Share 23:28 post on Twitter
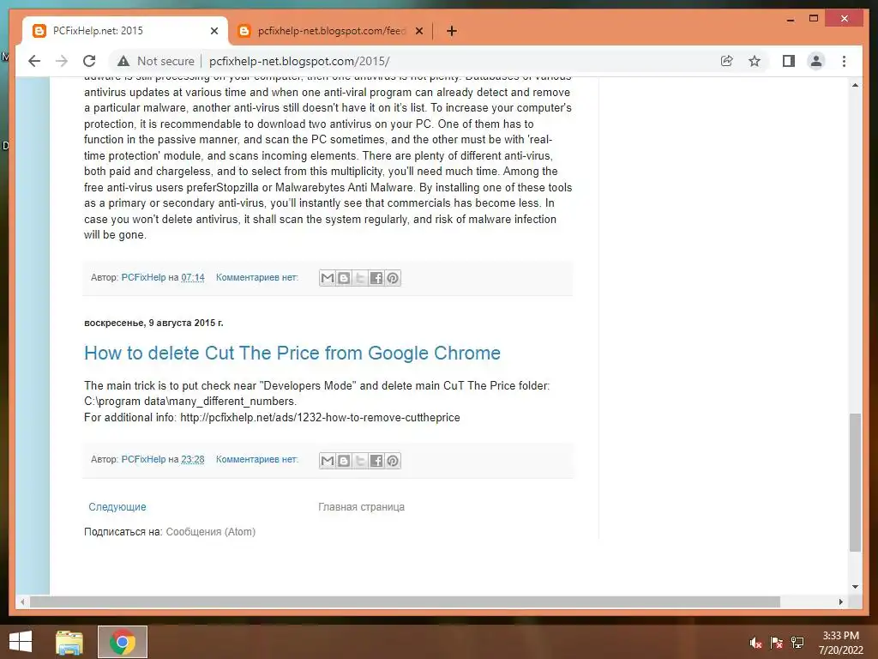Viewport: 878px width, 659px height. click(x=360, y=461)
